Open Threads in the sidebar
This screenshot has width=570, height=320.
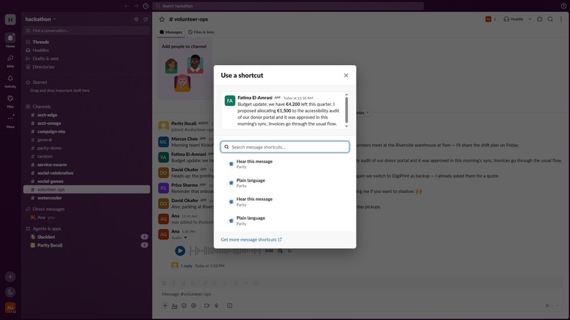[86, 42]
